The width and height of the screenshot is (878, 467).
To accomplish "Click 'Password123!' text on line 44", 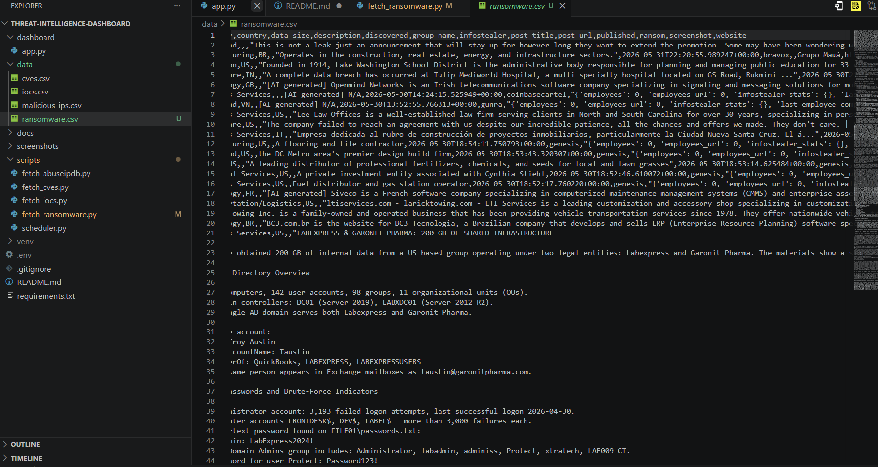I will point(352,461).
